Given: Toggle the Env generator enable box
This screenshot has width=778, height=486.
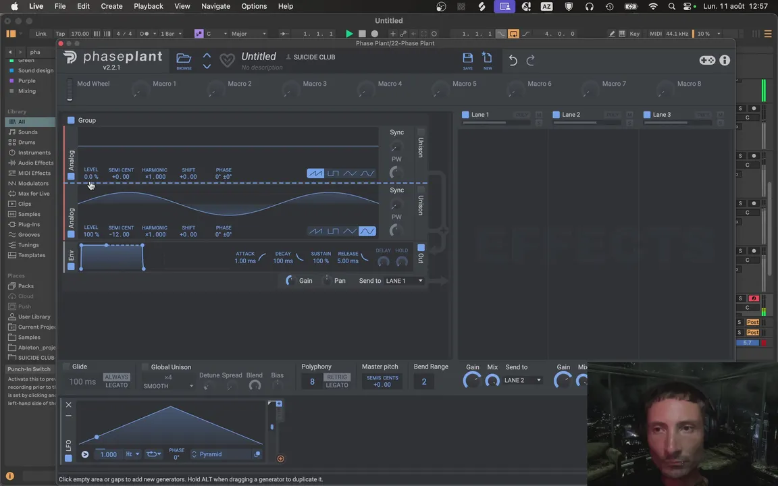Looking at the screenshot, I should tap(71, 267).
